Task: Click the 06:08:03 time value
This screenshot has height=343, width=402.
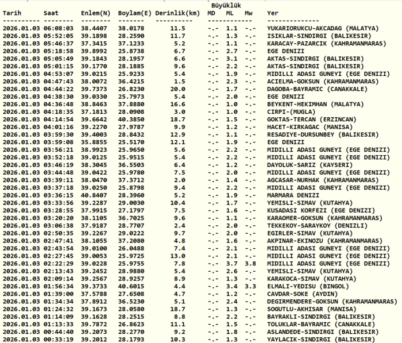Action: [58, 28]
